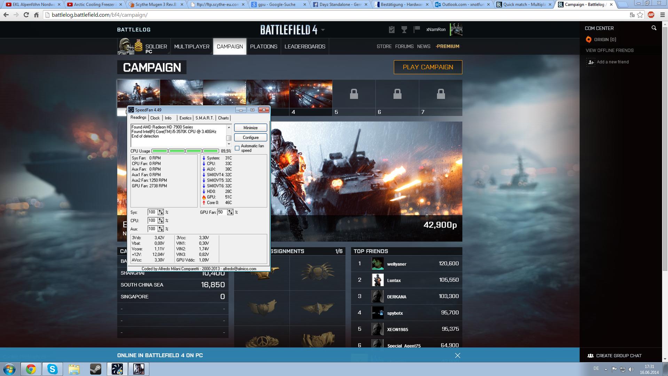Click the Origin logo icon in Com Center
This screenshot has width=668, height=376.
589,39
